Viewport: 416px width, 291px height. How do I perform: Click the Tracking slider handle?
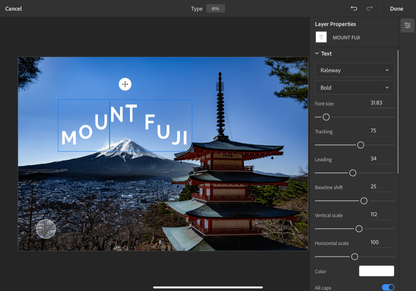pyautogui.click(x=361, y=145)
